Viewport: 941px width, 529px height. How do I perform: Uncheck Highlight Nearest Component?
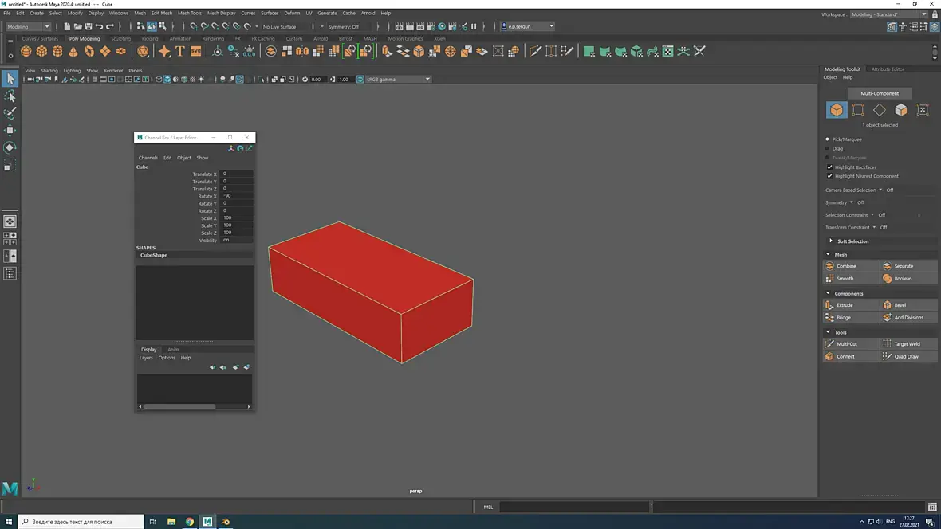829,176
